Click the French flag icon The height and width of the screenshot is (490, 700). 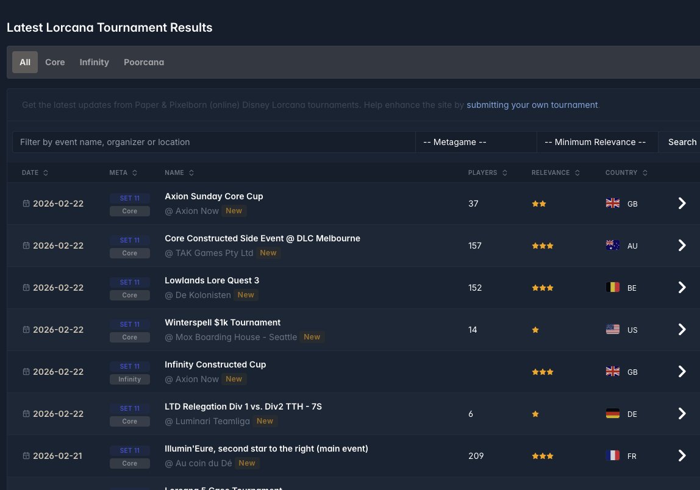point(612,455)
